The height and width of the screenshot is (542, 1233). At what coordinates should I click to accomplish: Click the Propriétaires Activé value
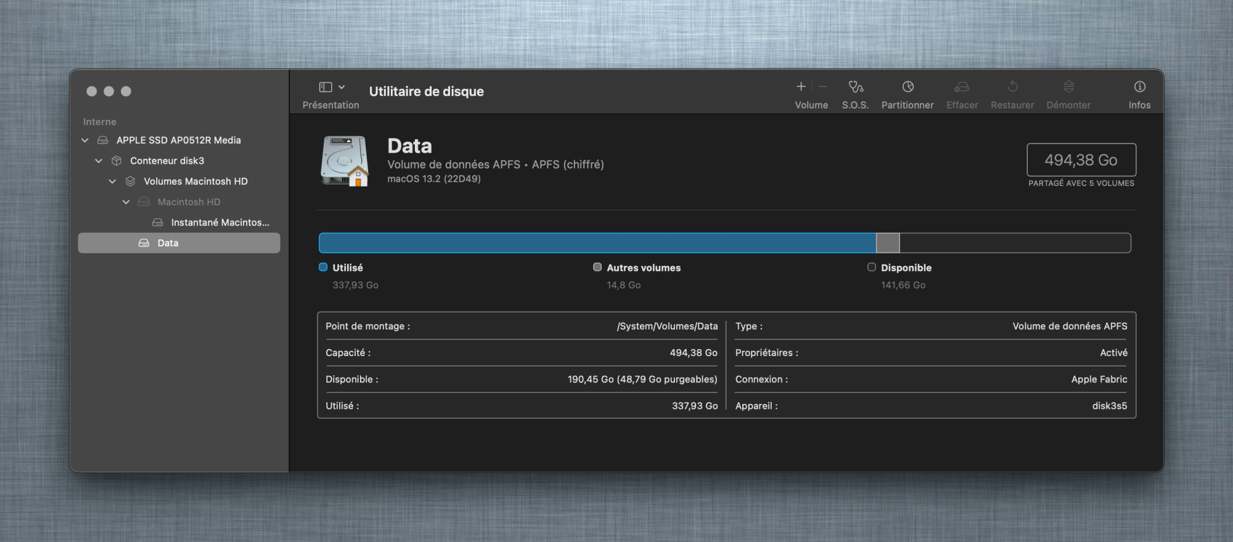(1113, 353)
